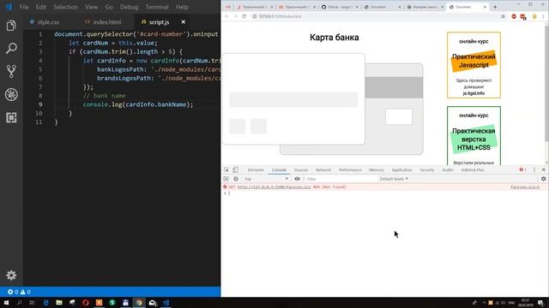Click the red Adblock extension icon
This screenshot has height=308, width=549.
tap(514, 16)
